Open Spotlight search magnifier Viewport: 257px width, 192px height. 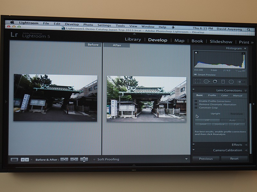248,29
